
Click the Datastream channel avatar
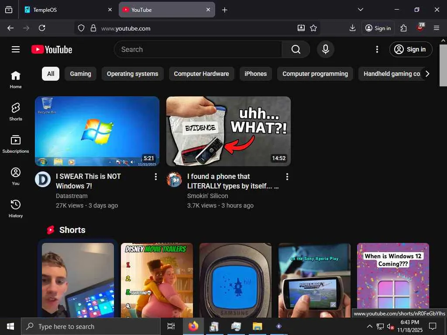(43, 179)
